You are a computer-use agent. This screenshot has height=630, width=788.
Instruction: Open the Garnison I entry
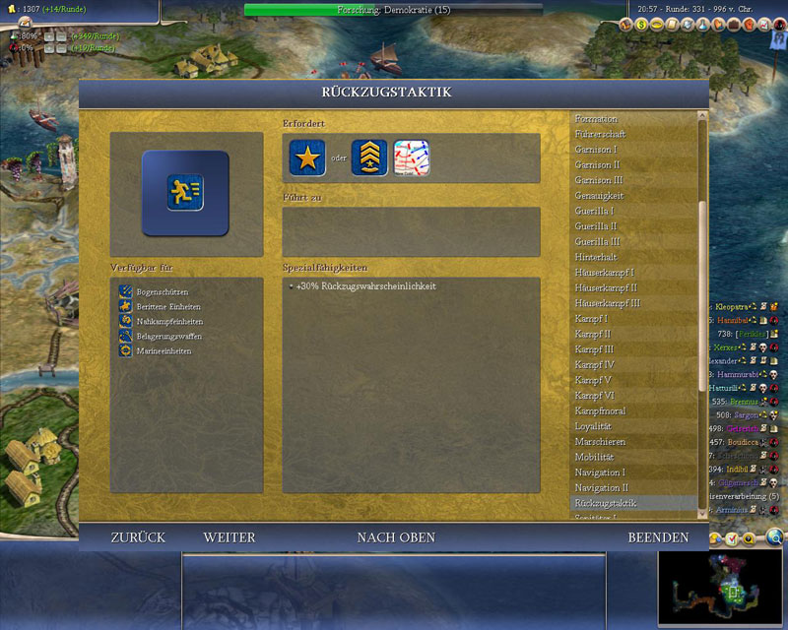(633, 150)
